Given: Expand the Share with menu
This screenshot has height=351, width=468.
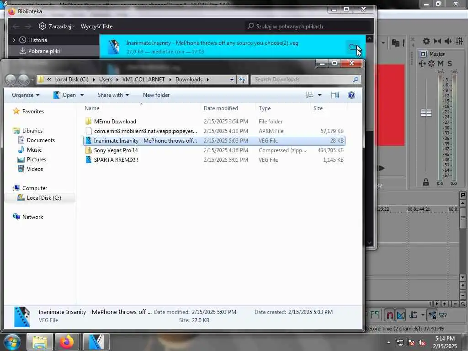Looking at the screenshot, I should tap(113, 95).
